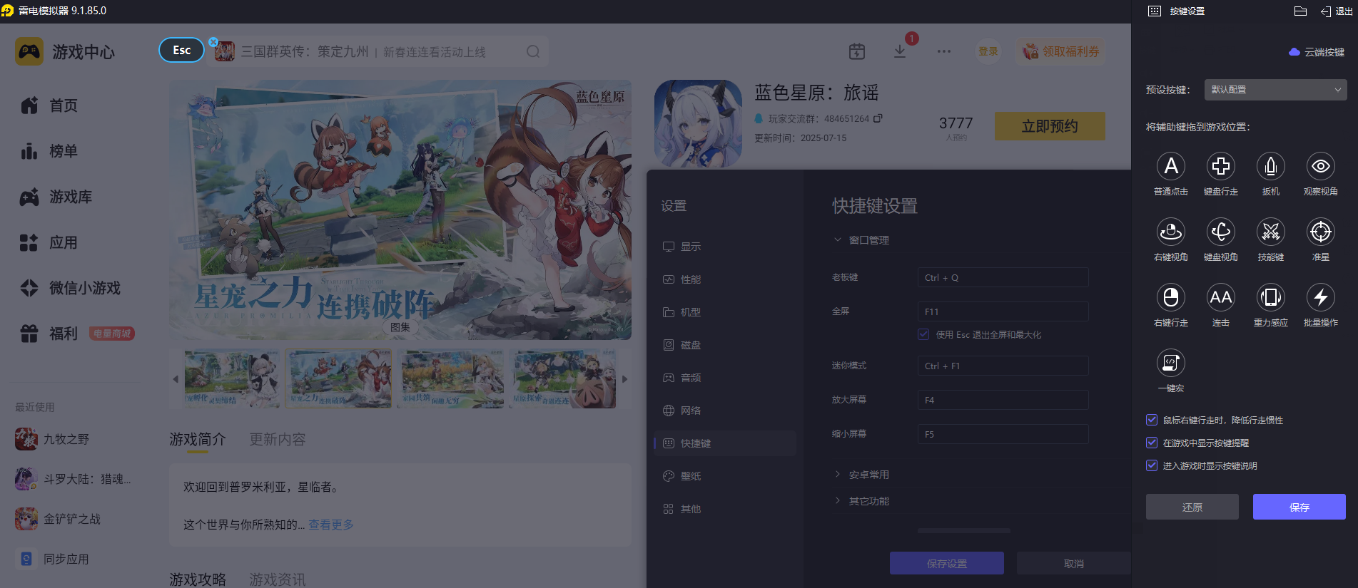Image resolution: width=1358 pixels, height=588 pixels.
Task: Click the 保存 button
Action: pyautogui.click(x=1299, y=507)
